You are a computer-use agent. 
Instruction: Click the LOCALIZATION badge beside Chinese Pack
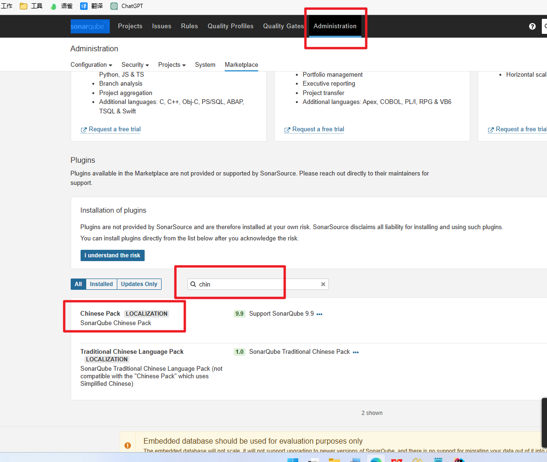pos(147,314)
